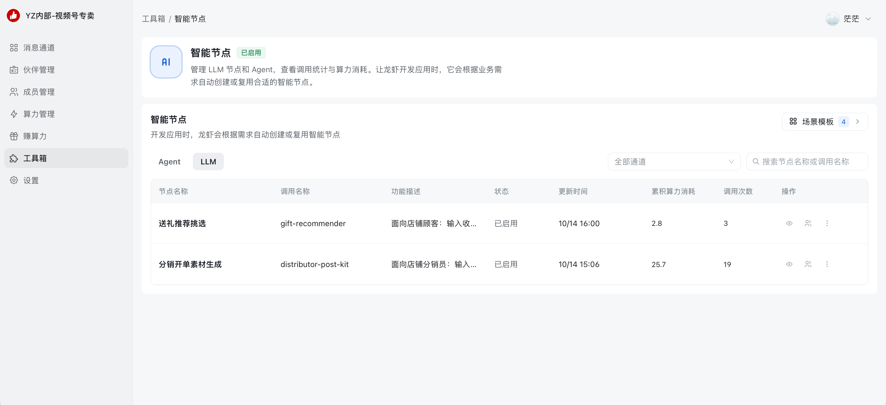886x405 pixels.
Task: Open 伙伴管理 in the sidebar
Action: coord(66,70)
